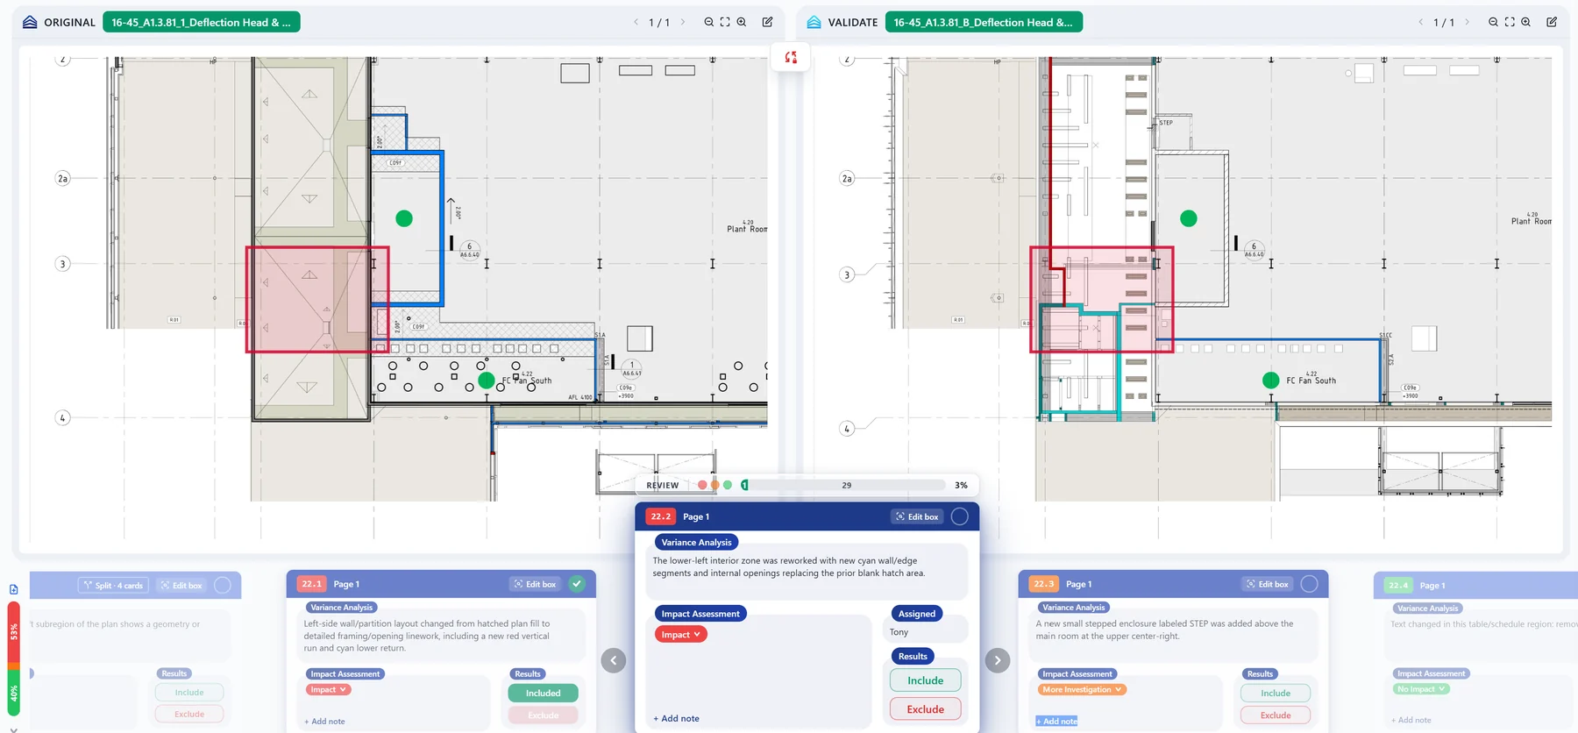Zoom out in the Validate drawing viewer
1578x733 pixels.
(x=1493, y=22)
